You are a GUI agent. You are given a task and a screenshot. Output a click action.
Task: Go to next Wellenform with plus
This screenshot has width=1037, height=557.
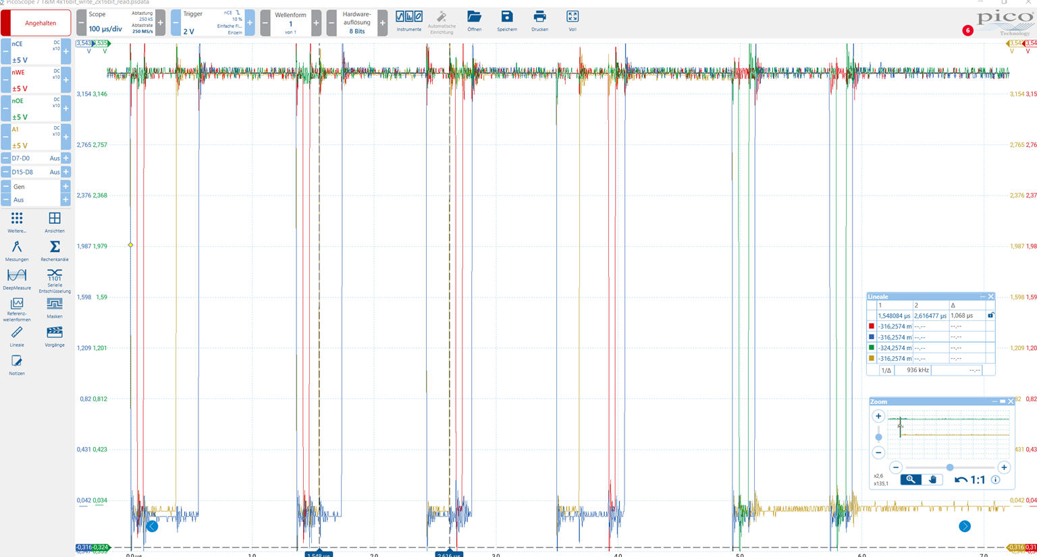316,23
